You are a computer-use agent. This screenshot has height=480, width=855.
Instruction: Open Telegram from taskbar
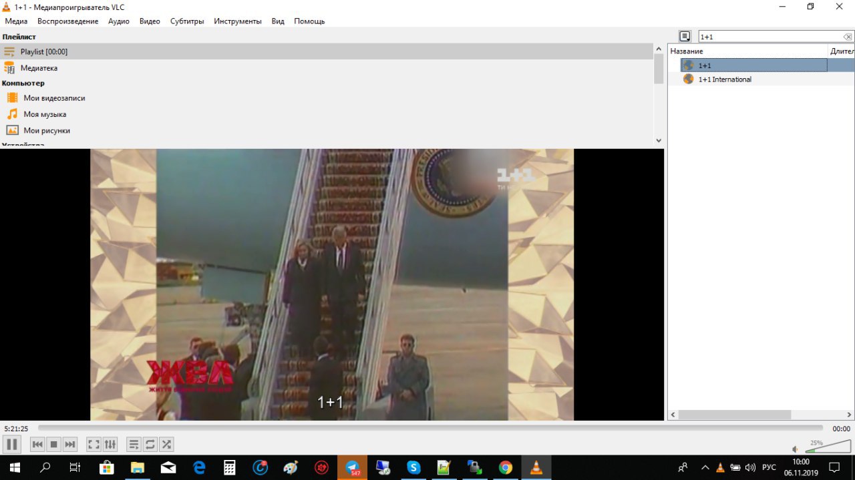point(352,467)
